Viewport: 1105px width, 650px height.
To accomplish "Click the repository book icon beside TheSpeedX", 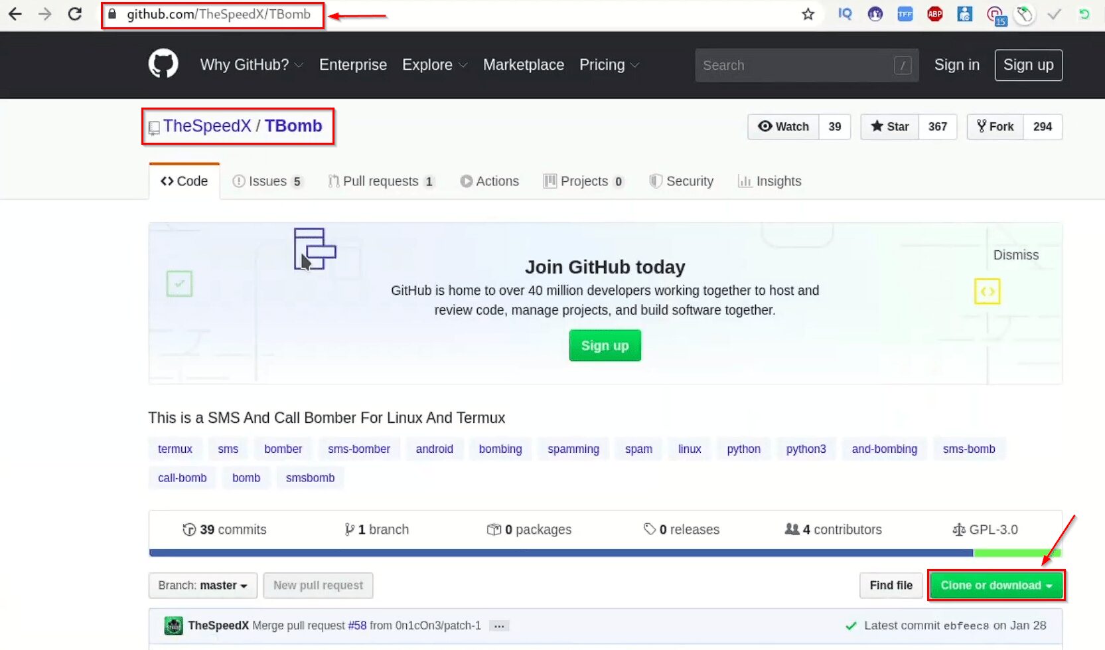I will [154, 127].
